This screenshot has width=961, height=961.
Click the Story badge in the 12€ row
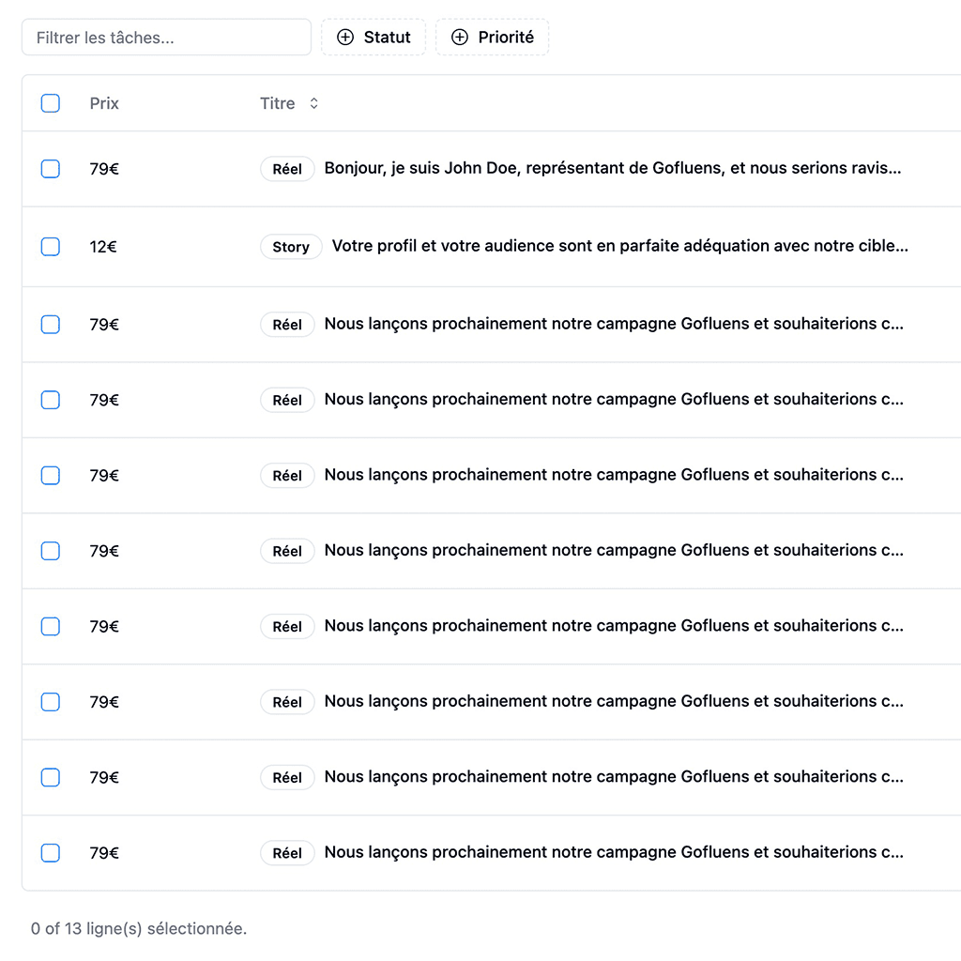(291, 247)
